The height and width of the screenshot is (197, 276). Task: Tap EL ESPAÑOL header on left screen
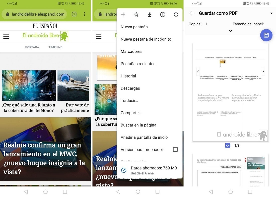(x=45, y=26)
